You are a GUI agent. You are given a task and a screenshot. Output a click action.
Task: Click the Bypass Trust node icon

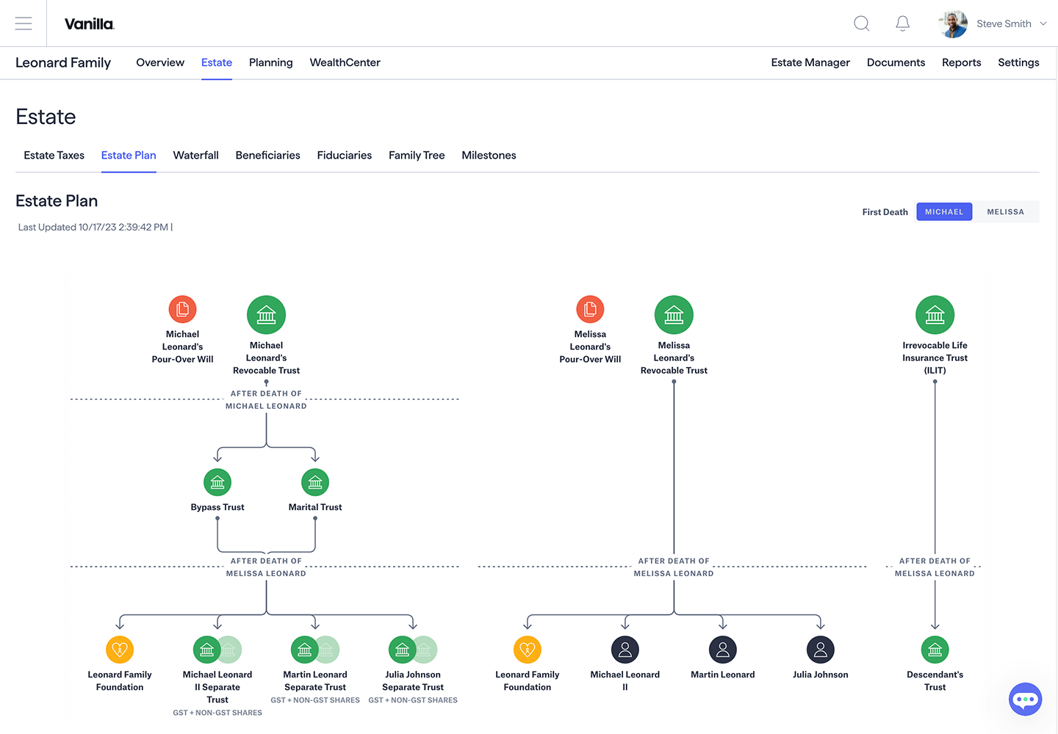coord(217,482)
